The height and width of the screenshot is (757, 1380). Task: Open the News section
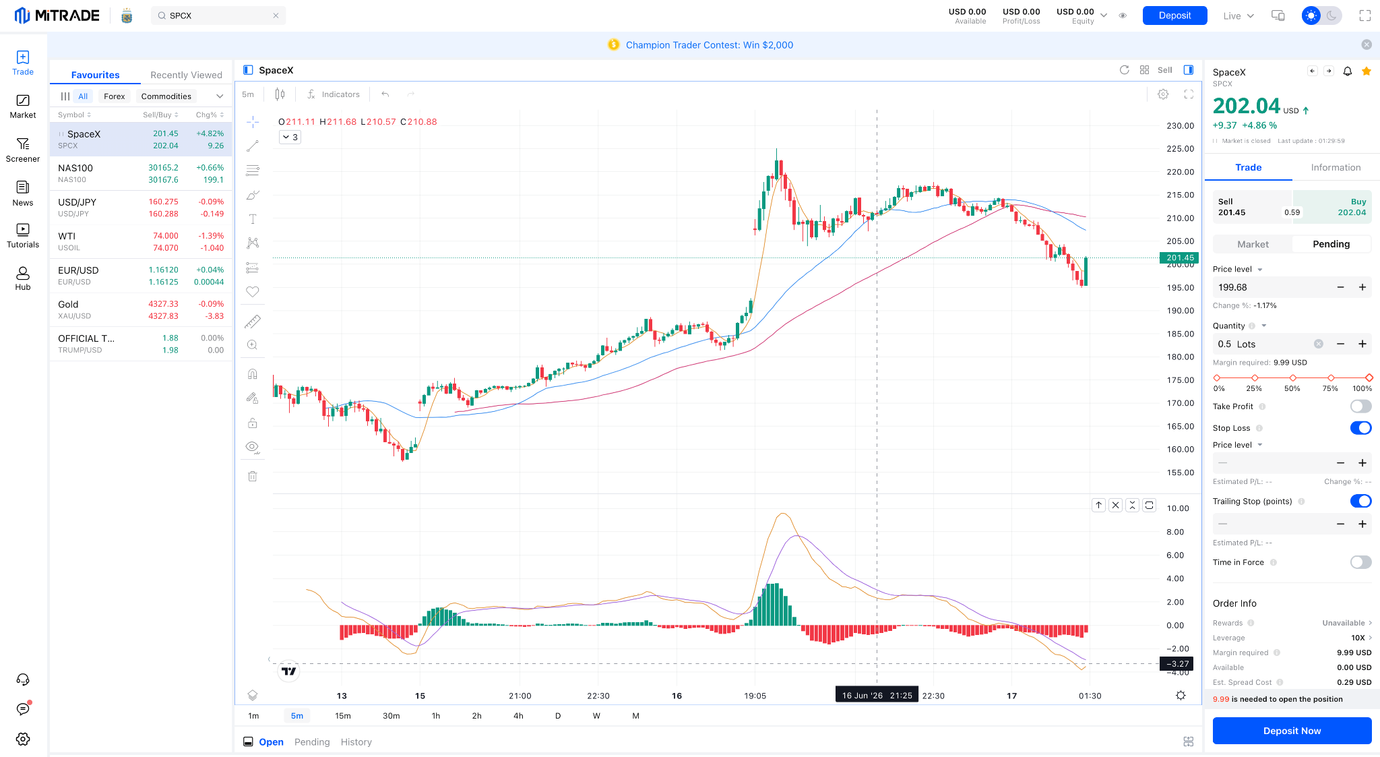tap(23, 193)
